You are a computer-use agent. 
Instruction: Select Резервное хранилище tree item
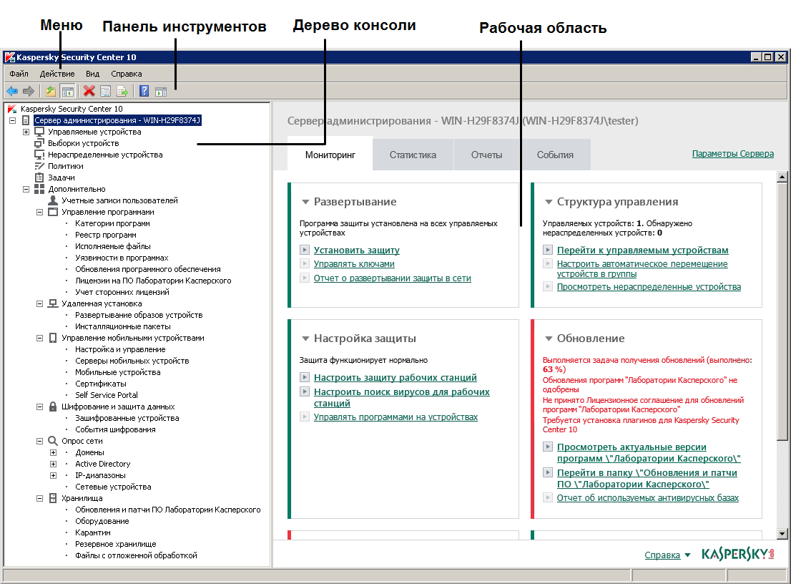(116, 544)
